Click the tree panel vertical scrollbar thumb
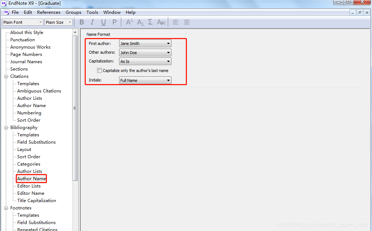372x231 pixels. (x=75, y=108)
